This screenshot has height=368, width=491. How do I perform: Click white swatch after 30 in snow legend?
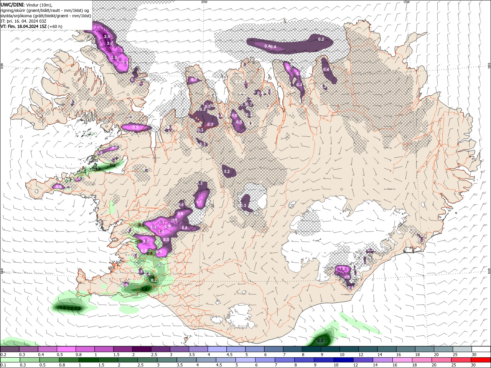(x=481, y=349)
